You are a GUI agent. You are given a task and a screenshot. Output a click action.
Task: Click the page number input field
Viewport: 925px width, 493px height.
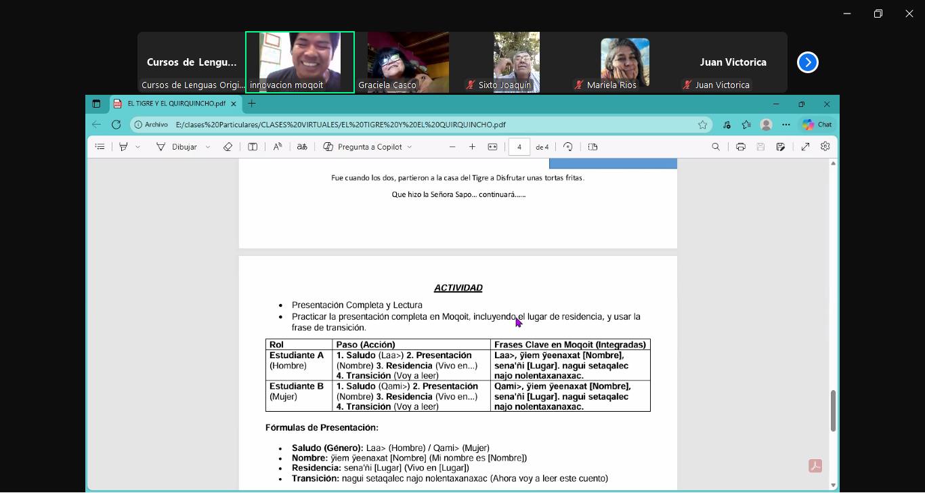[519, 147]
